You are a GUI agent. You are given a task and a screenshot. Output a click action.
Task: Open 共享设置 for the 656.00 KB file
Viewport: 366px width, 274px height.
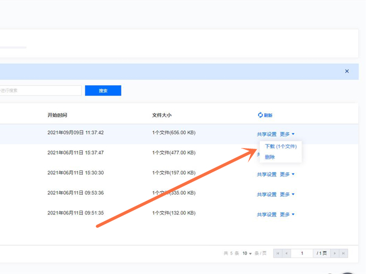(x=267, y=134)
